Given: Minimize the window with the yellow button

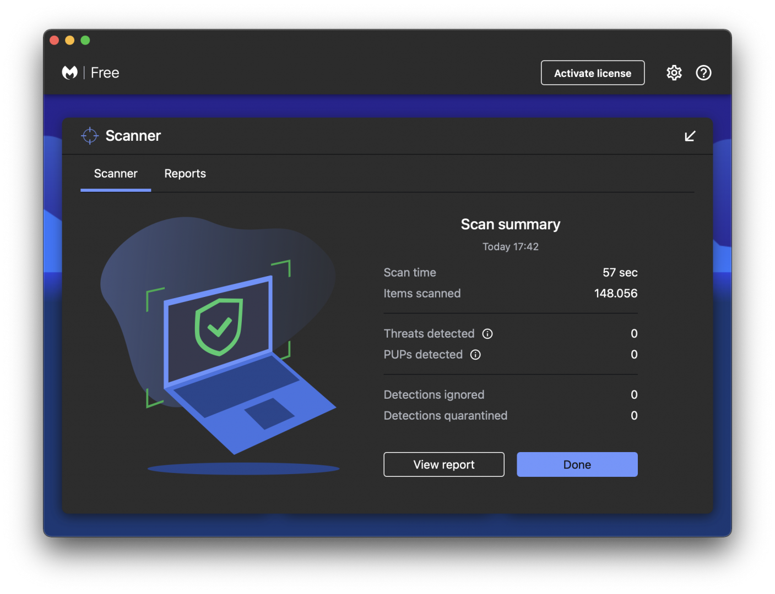Looking at the screenshot, I should pyautogui.click(x=69, y=40).
